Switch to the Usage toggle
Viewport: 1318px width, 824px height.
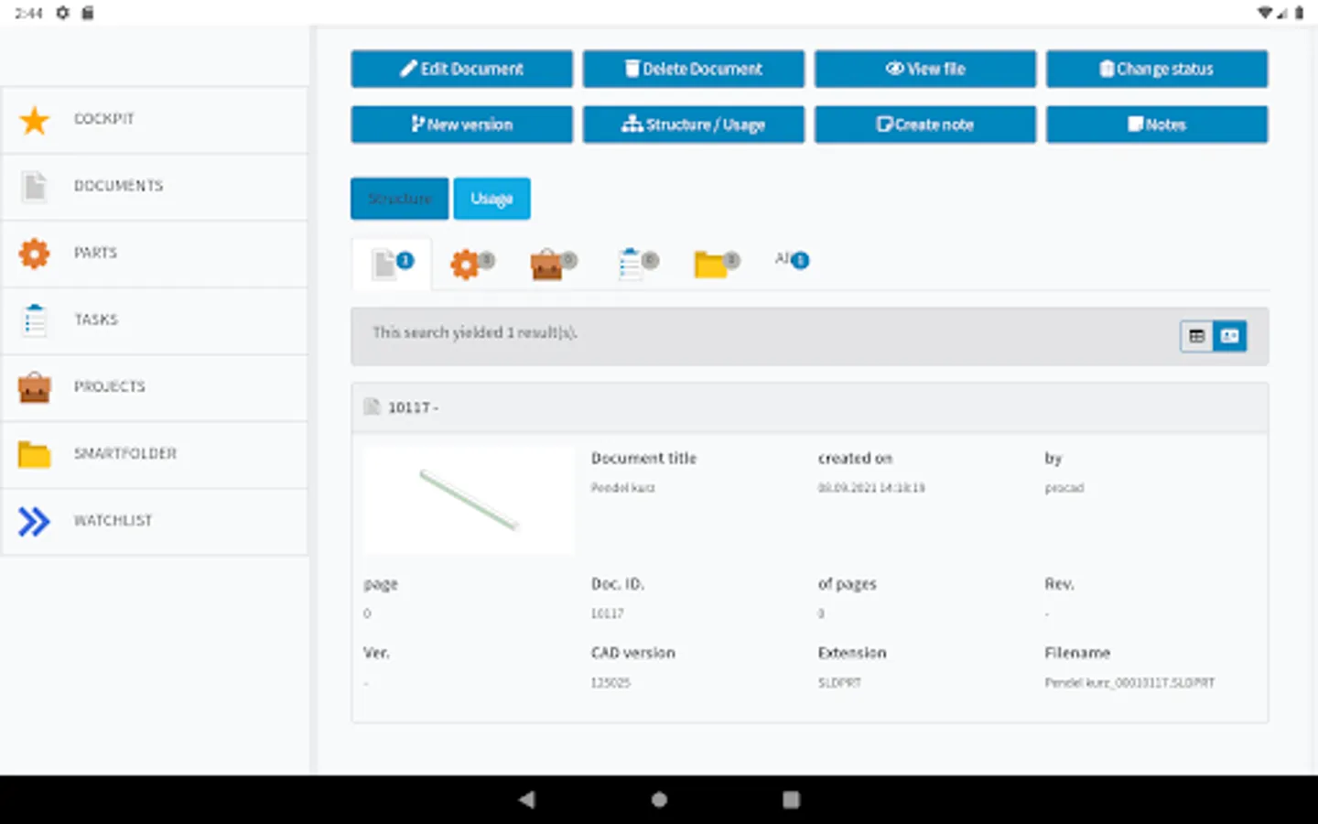coord(492,199)
